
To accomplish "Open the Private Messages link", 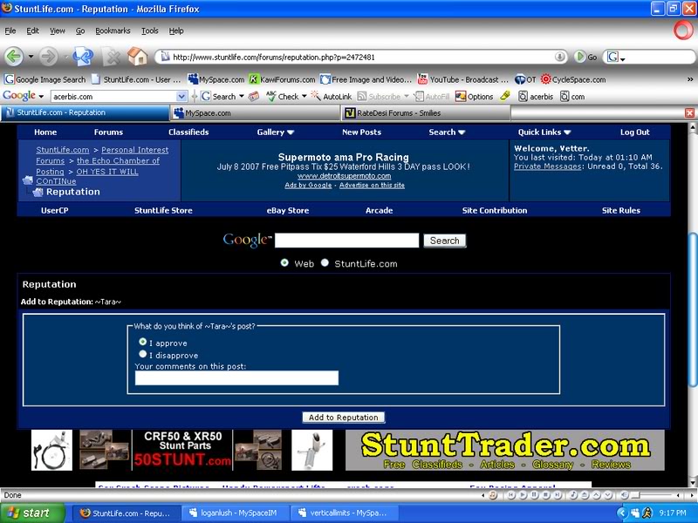I will (x=547, y=166).
